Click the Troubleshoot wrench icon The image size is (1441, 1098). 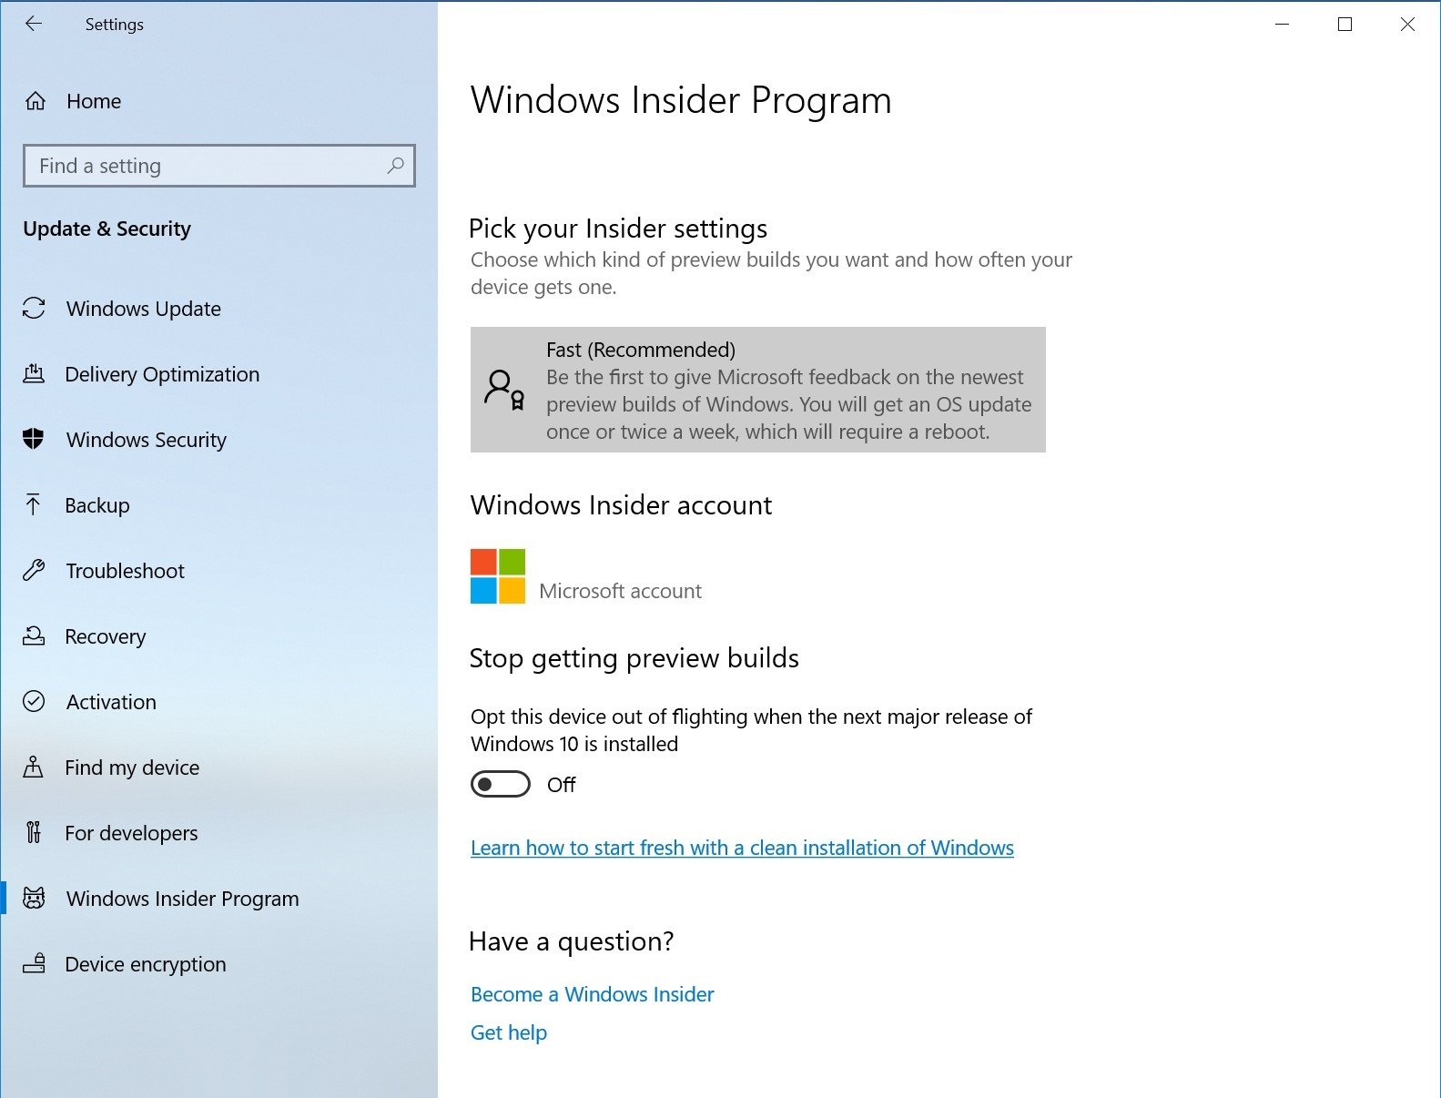pos(34,571)
